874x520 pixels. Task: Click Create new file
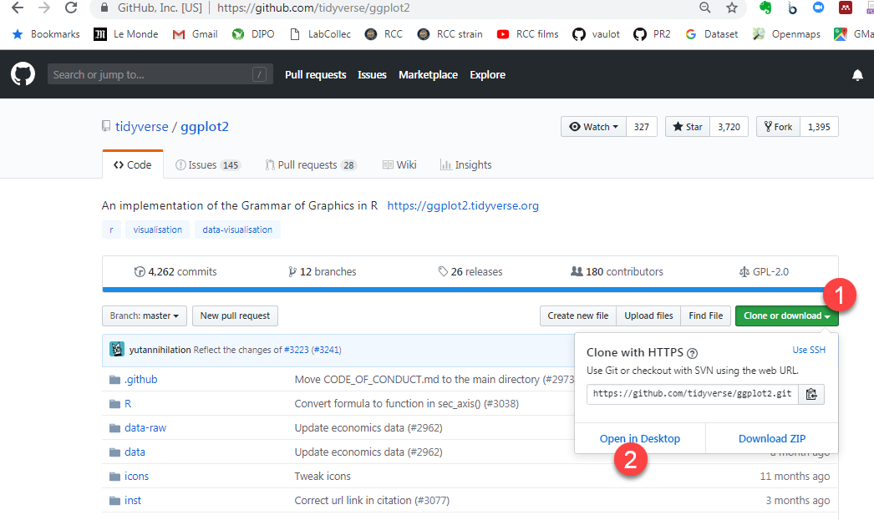tap(578, 316)
